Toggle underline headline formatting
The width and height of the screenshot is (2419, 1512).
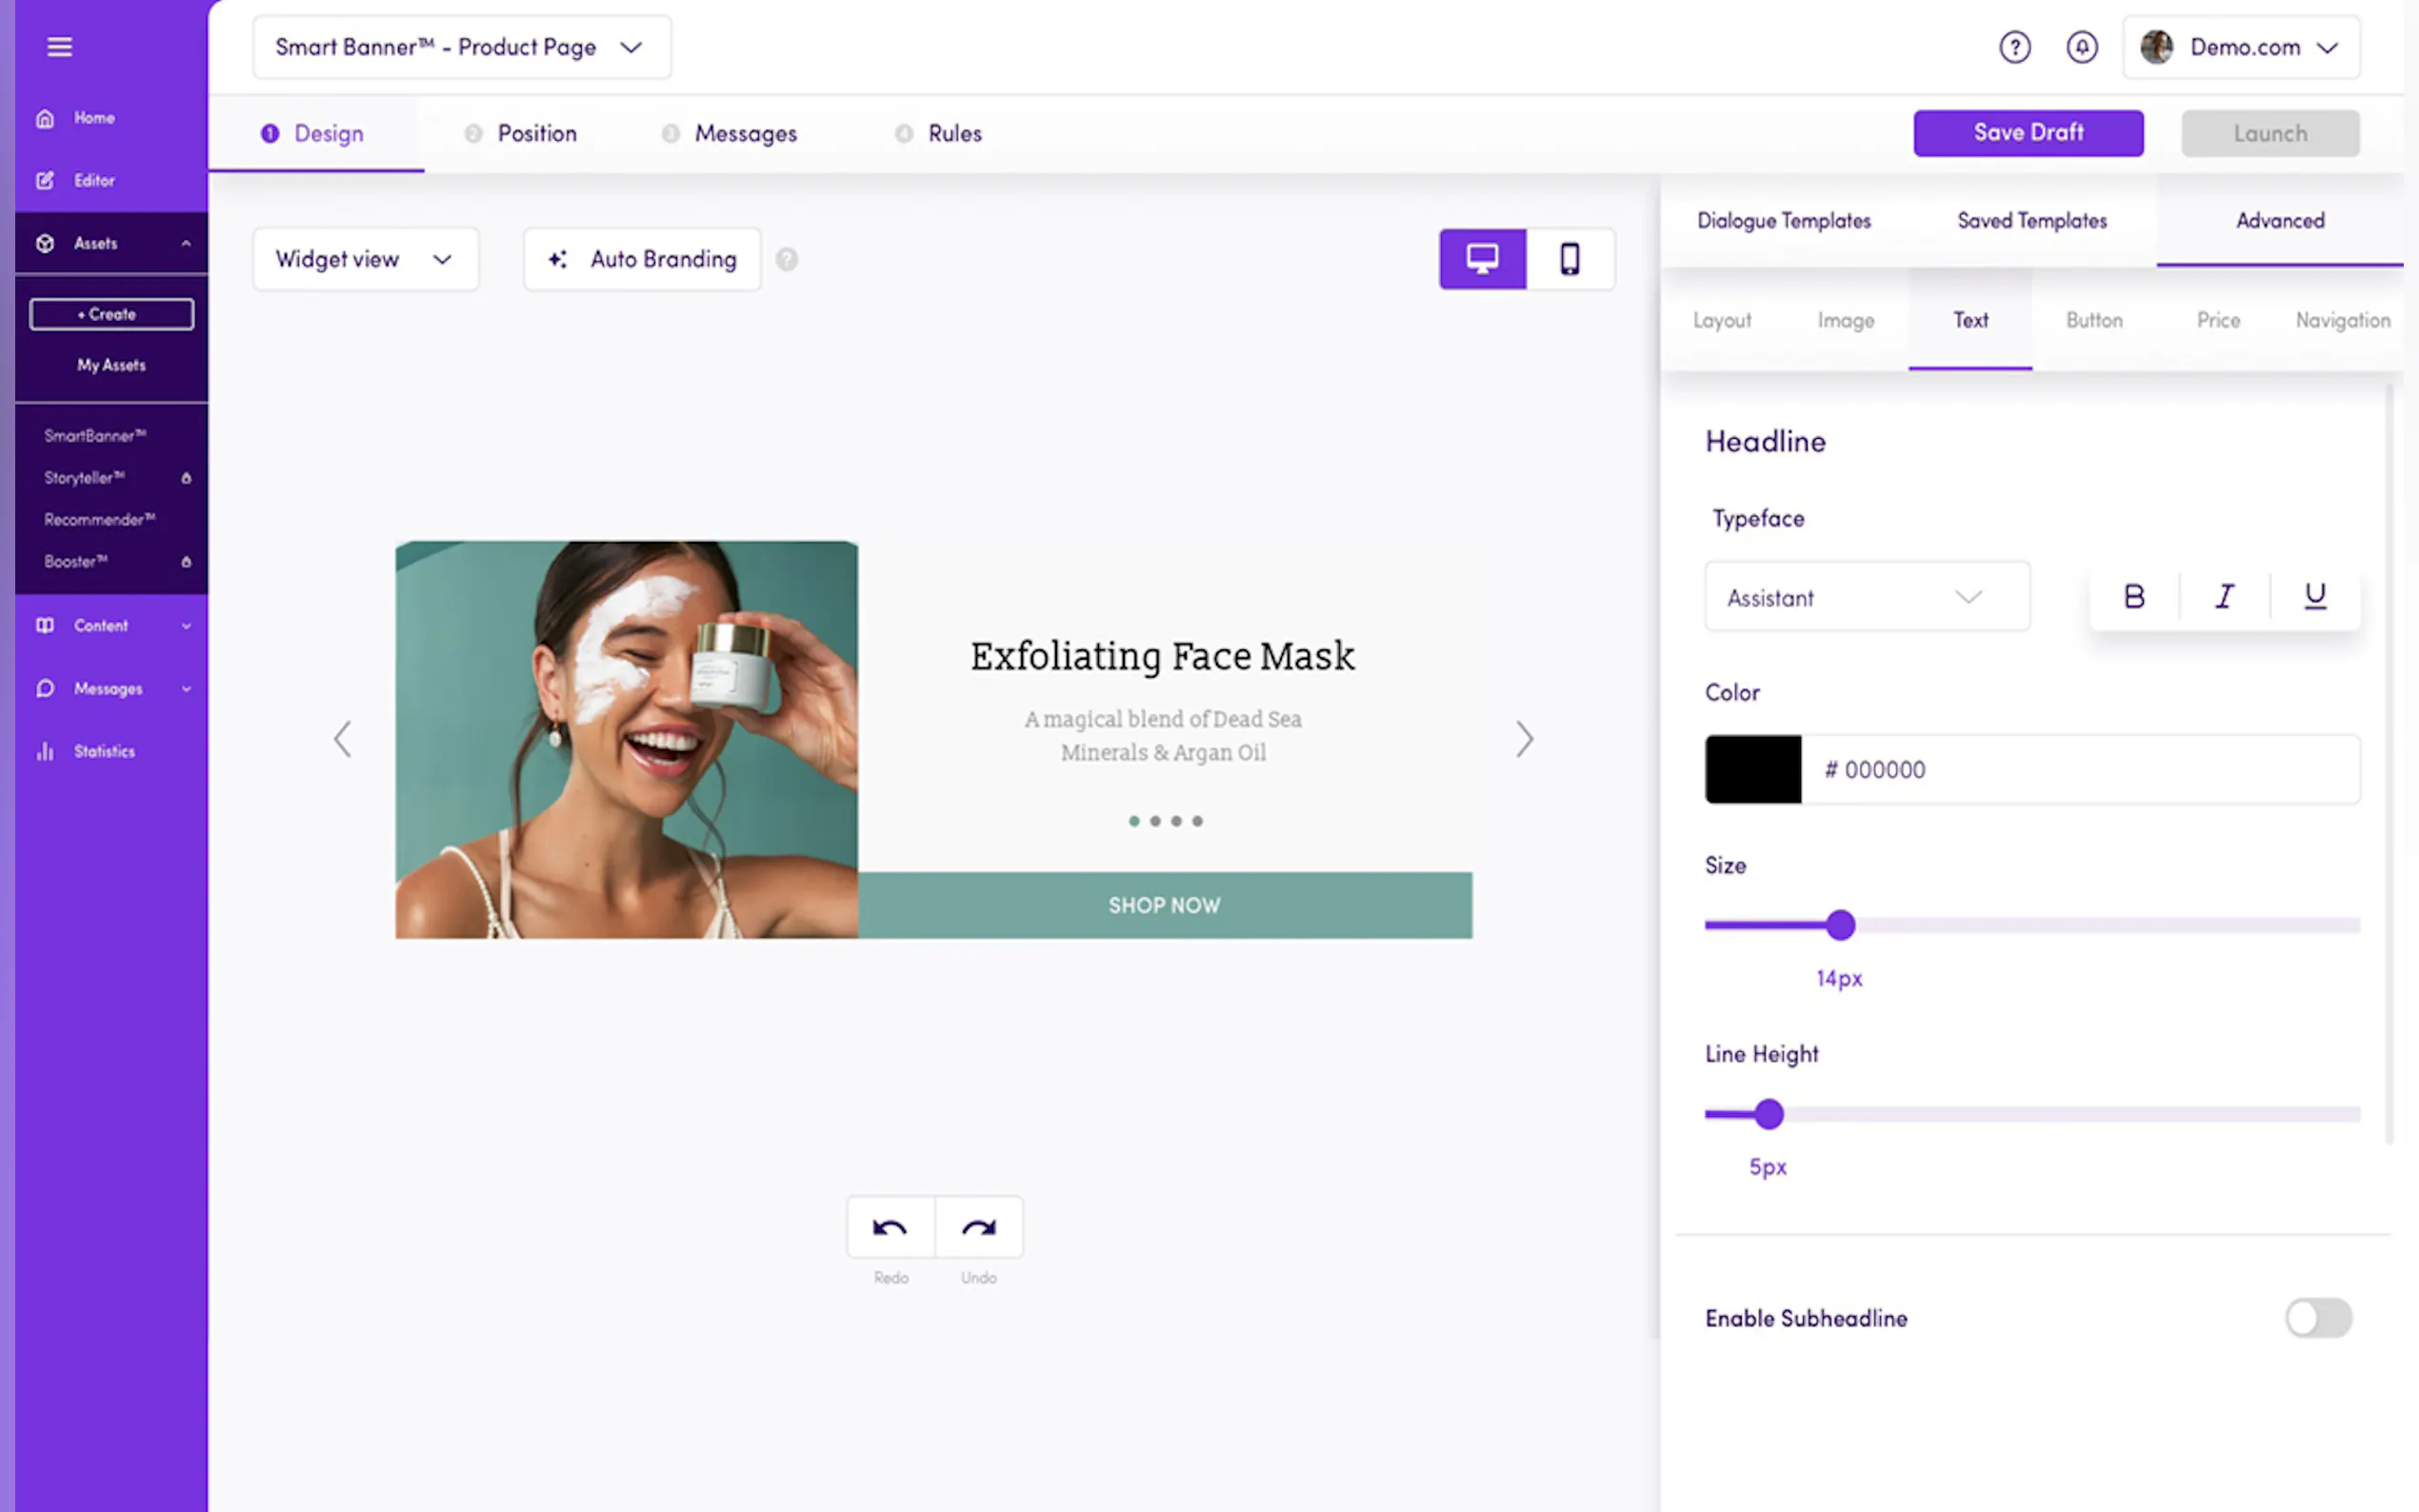pyautogui.click(x=2314, y=596)
